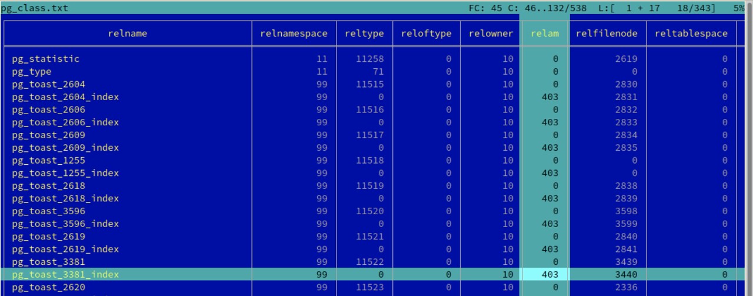Click reltype value 11258 for pg_statistic
The height and width of the screenshot is (296, 753).
(x=370, y=59)
